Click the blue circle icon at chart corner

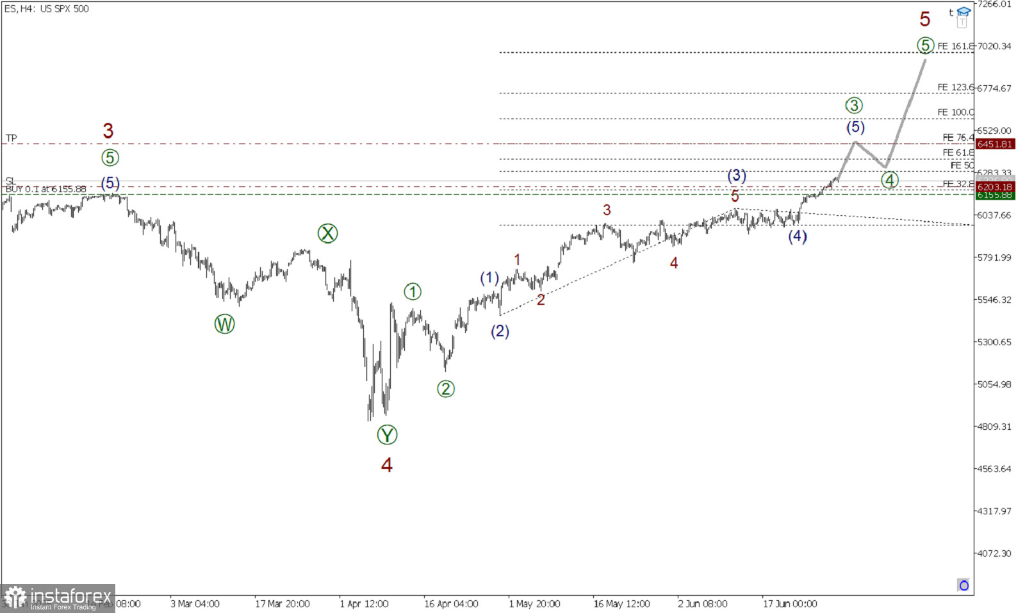click(x=963, y=585)
